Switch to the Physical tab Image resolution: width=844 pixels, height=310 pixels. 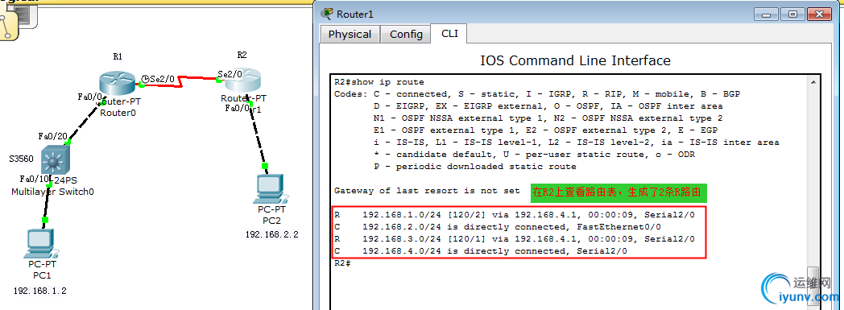click(x=350, y=35)
